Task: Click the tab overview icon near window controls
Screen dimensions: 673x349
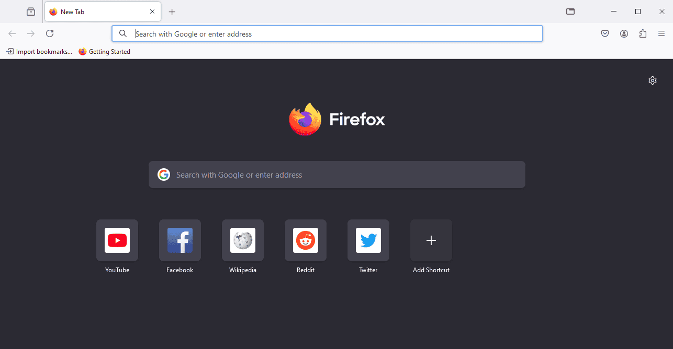Action: pos(570,11)
